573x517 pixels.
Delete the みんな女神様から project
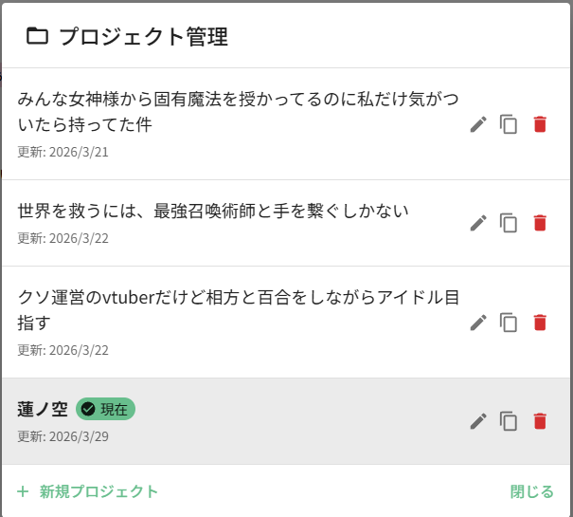[540, 124]
